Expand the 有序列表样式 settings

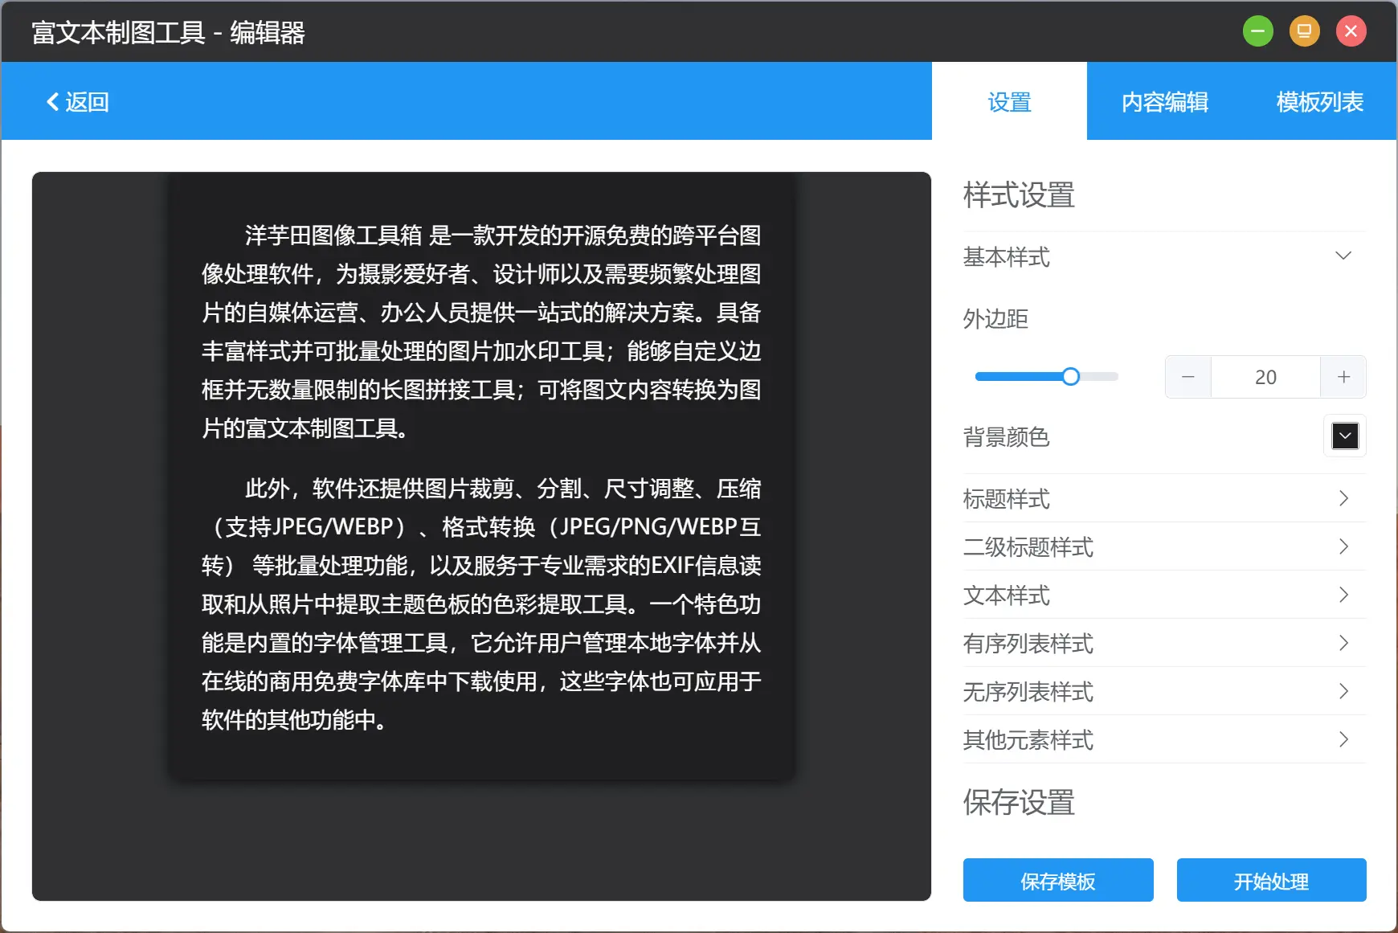click(x=1343, y=643)
